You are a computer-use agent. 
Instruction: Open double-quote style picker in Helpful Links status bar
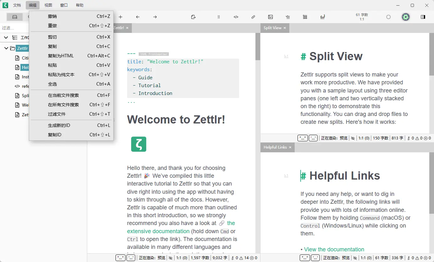[x=305, y=258]
